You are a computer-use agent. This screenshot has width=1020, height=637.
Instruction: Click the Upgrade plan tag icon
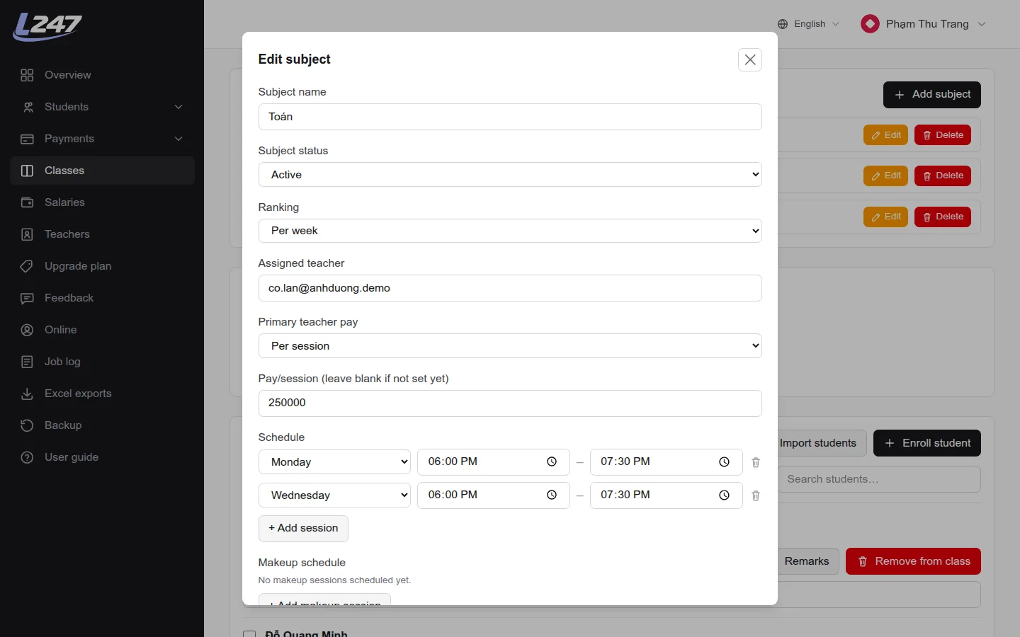(27, 266)
